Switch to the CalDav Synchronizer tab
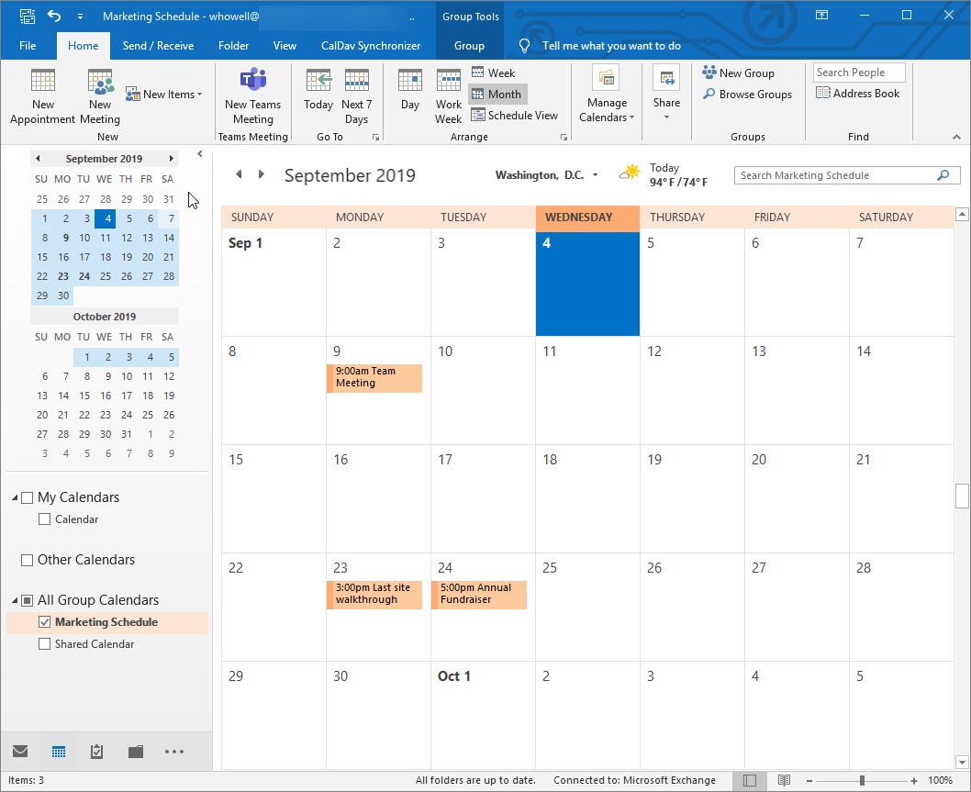The image size is (971, 792). click(370, 46)
